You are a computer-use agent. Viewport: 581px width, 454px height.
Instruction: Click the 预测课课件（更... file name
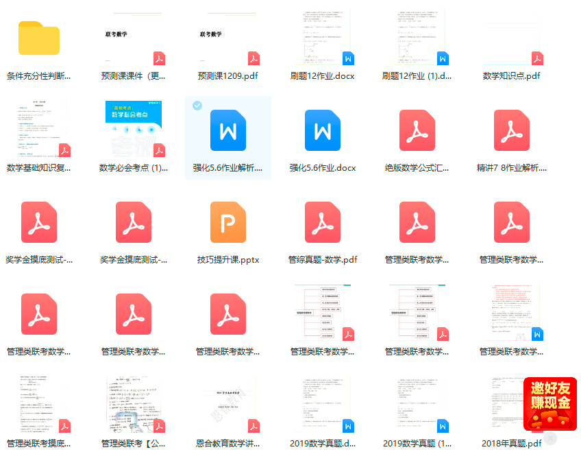(134, 75)
